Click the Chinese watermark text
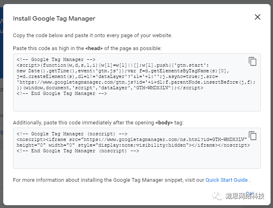The height and width of the screenshot is (208, 273). click(244, 196)
